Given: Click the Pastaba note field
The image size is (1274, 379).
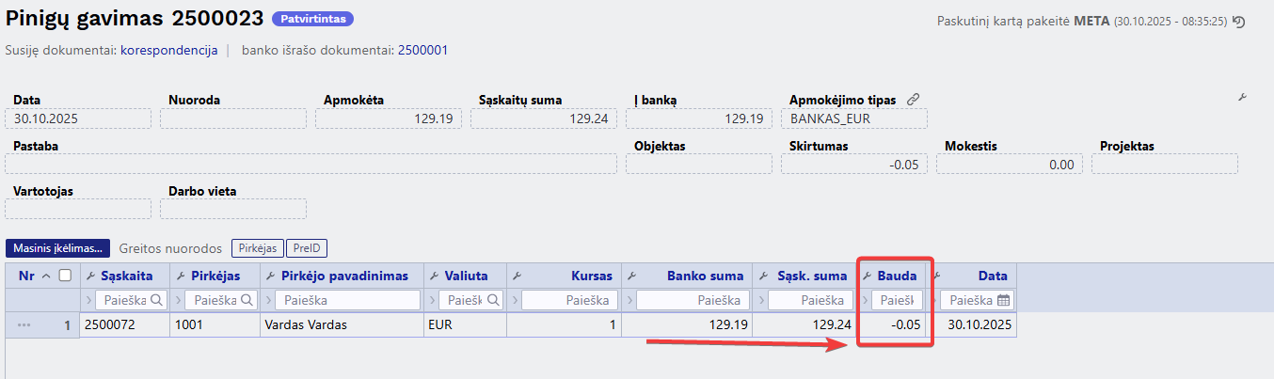Looking at the screenshot, I should [x=311, y=164].
